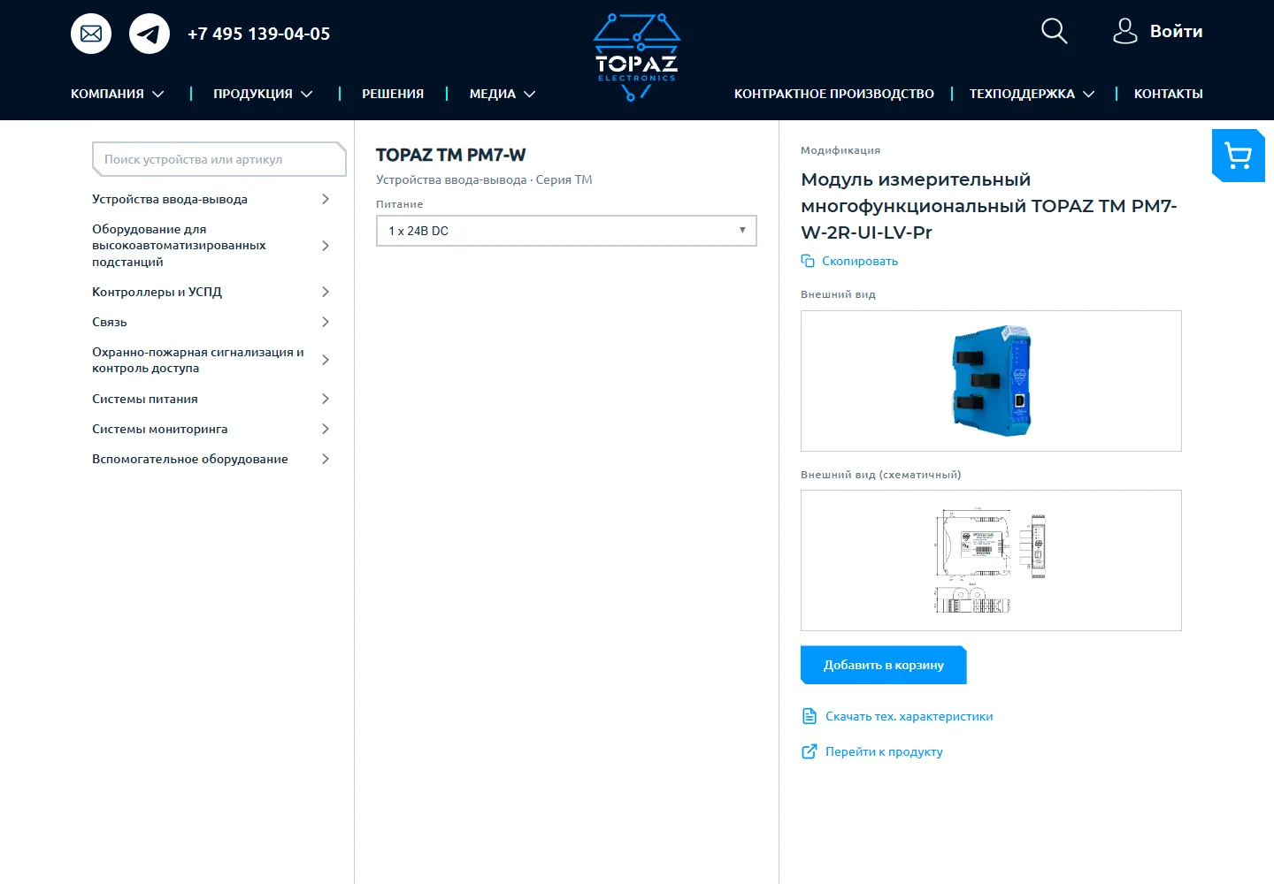The height and width of the screenshot is (884, 1274).
Task: Click the TOPAZ TM PM7-W heading
Action: click(x=451, y=155)
